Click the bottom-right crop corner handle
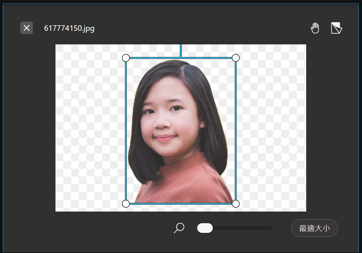Screen dimensions: 362x253 pyautogui.click(x=236, y=204)
